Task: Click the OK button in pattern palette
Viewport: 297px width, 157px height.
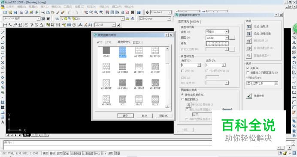Action: 125,116
